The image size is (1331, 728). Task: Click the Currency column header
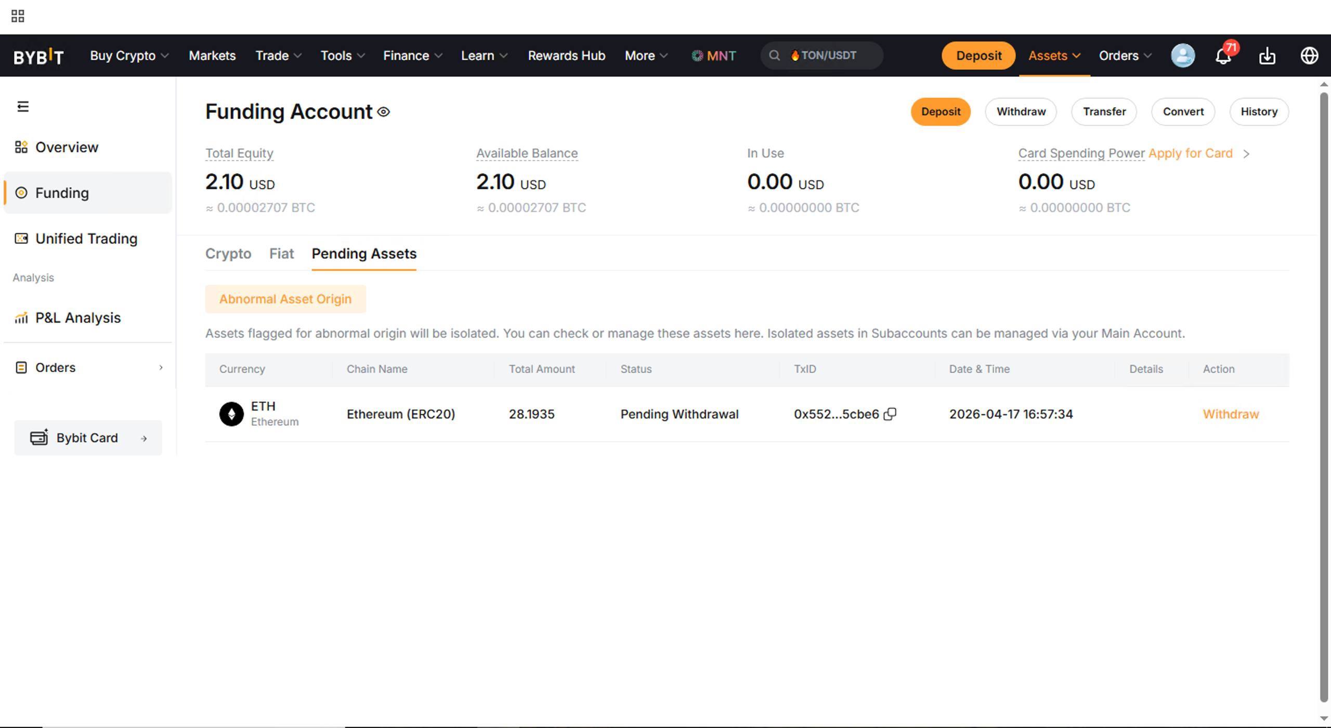[242, 369]
